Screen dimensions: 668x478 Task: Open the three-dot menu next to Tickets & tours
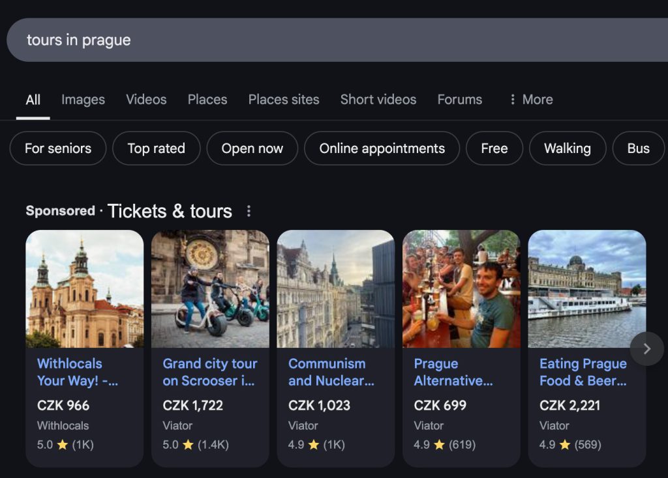(x=249, y=211)
